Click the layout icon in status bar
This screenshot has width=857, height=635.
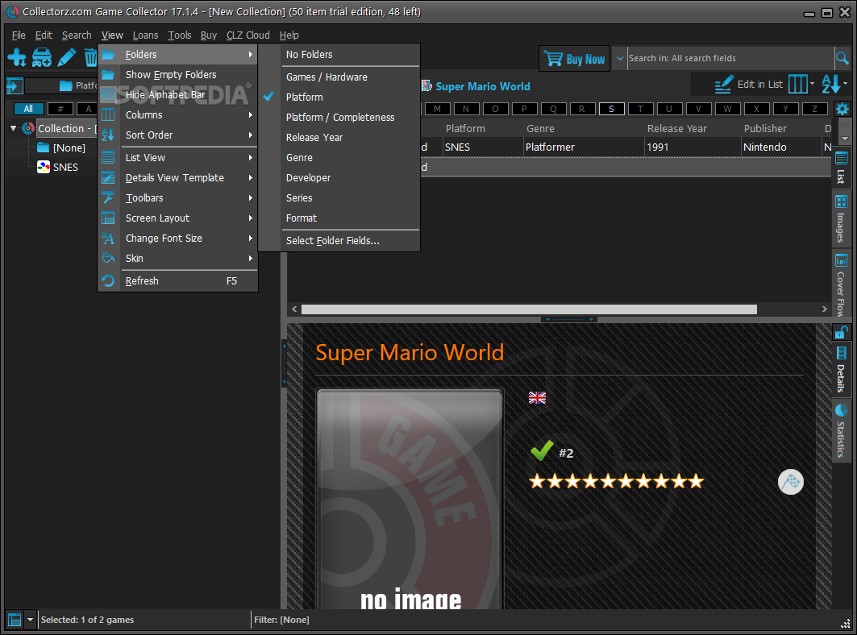[15, 620]
